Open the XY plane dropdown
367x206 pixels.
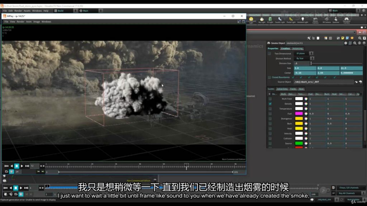[x=304, y=54]
